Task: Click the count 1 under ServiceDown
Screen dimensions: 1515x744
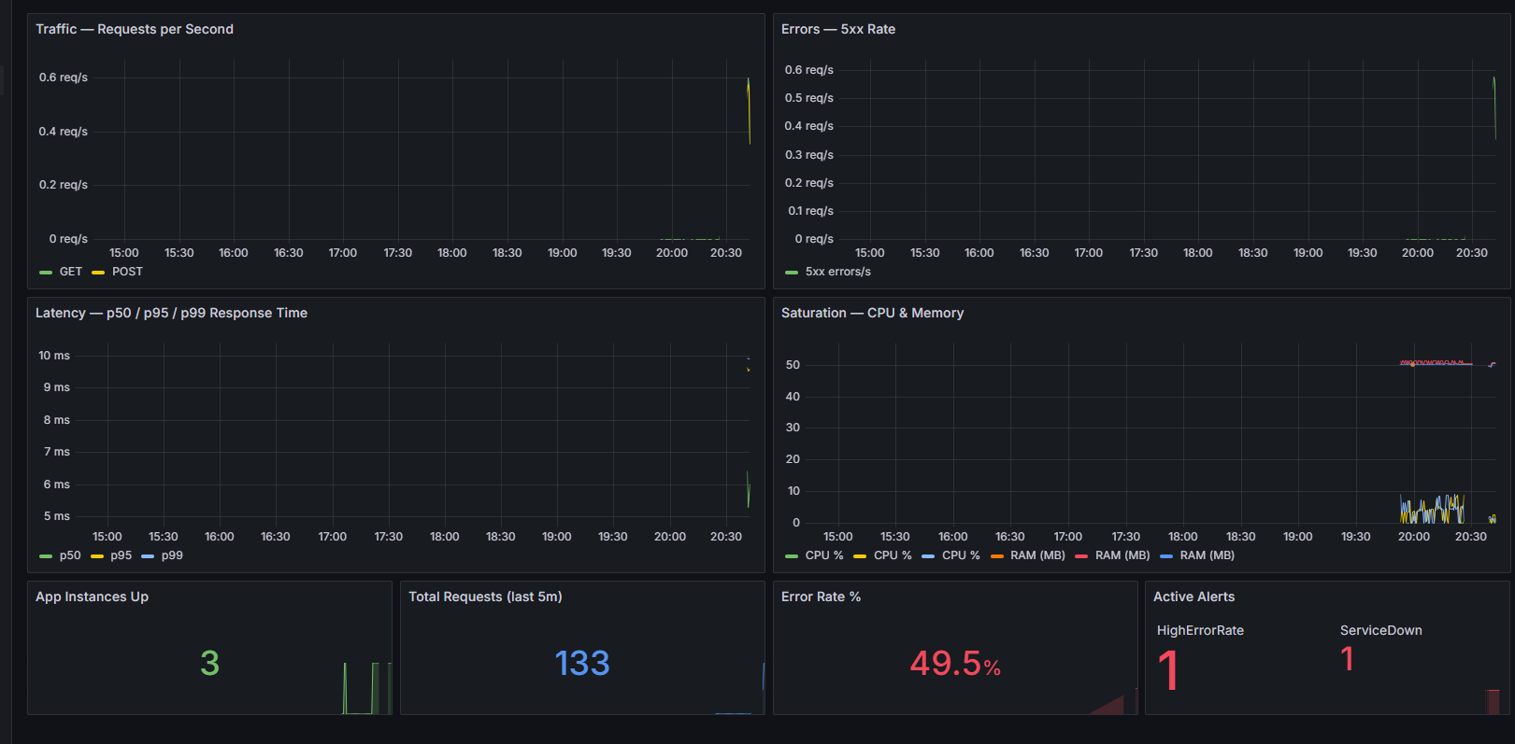Action: tap(1347, 659)
